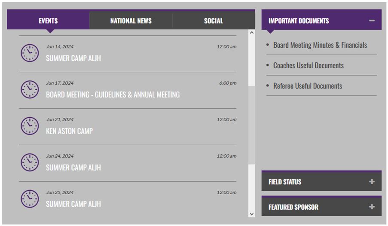Expand Featured Sponsor with the plus icon
The width and height of the screenshot is (388, 226).
click(372, 207)
